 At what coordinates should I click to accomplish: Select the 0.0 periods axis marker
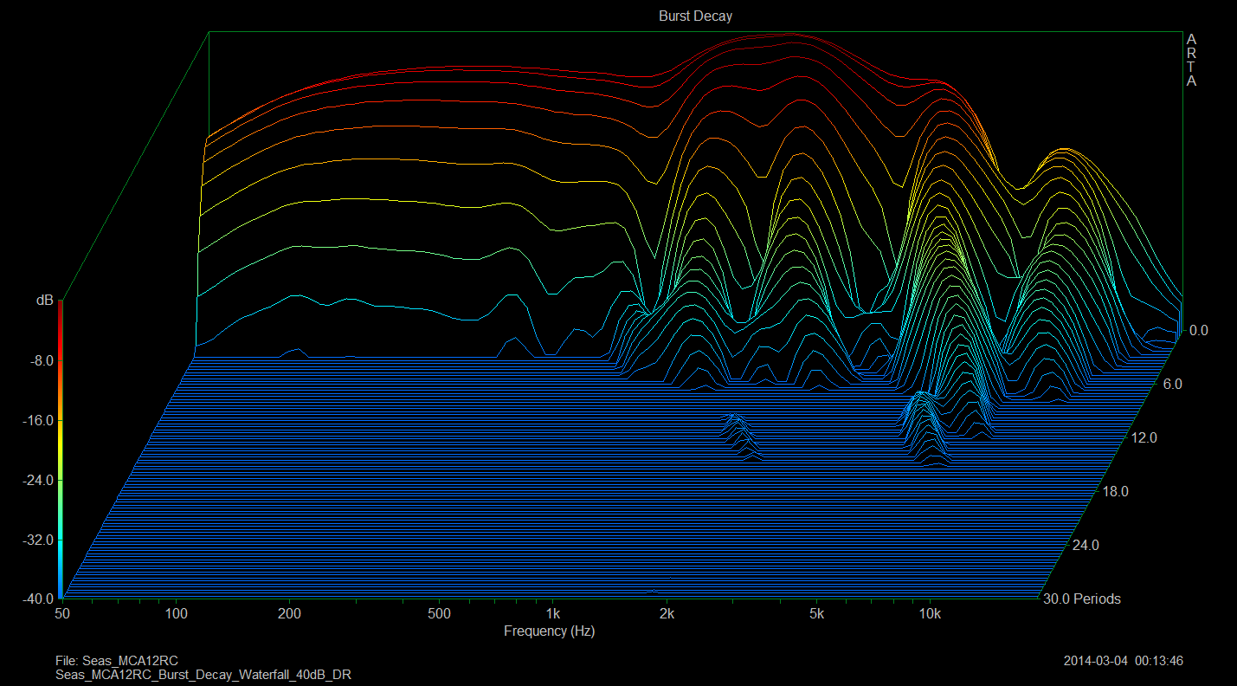[1198, 330]
